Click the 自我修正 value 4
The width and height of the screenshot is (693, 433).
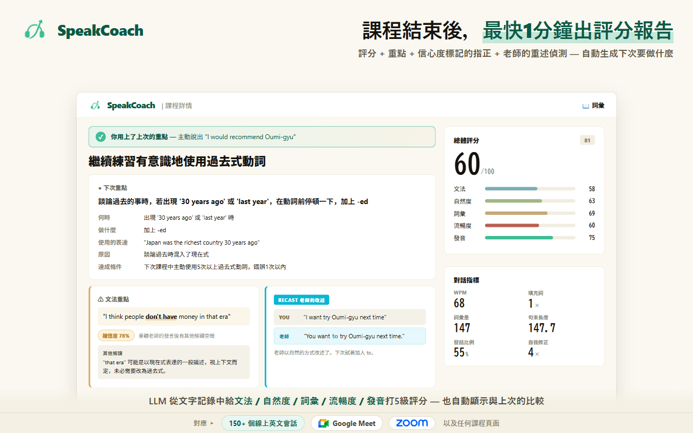[x=531, y=352]
